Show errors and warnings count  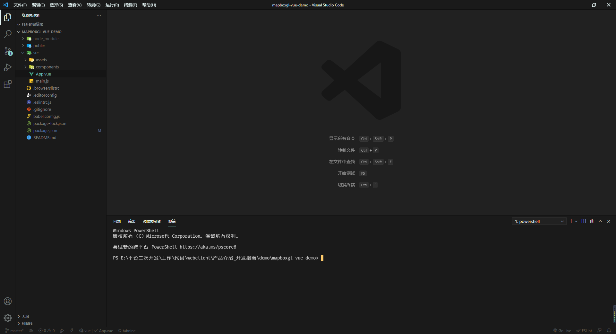[47, 331]
